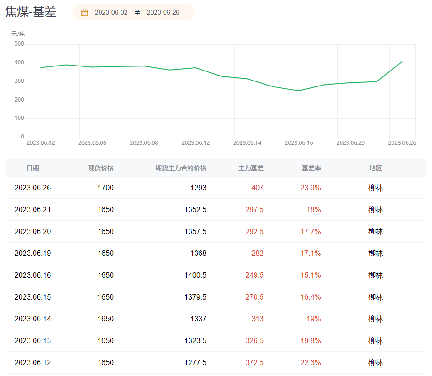This screenshot has height=376, width=432.
Task: Click futures price 1400.5
Action: 196,275
